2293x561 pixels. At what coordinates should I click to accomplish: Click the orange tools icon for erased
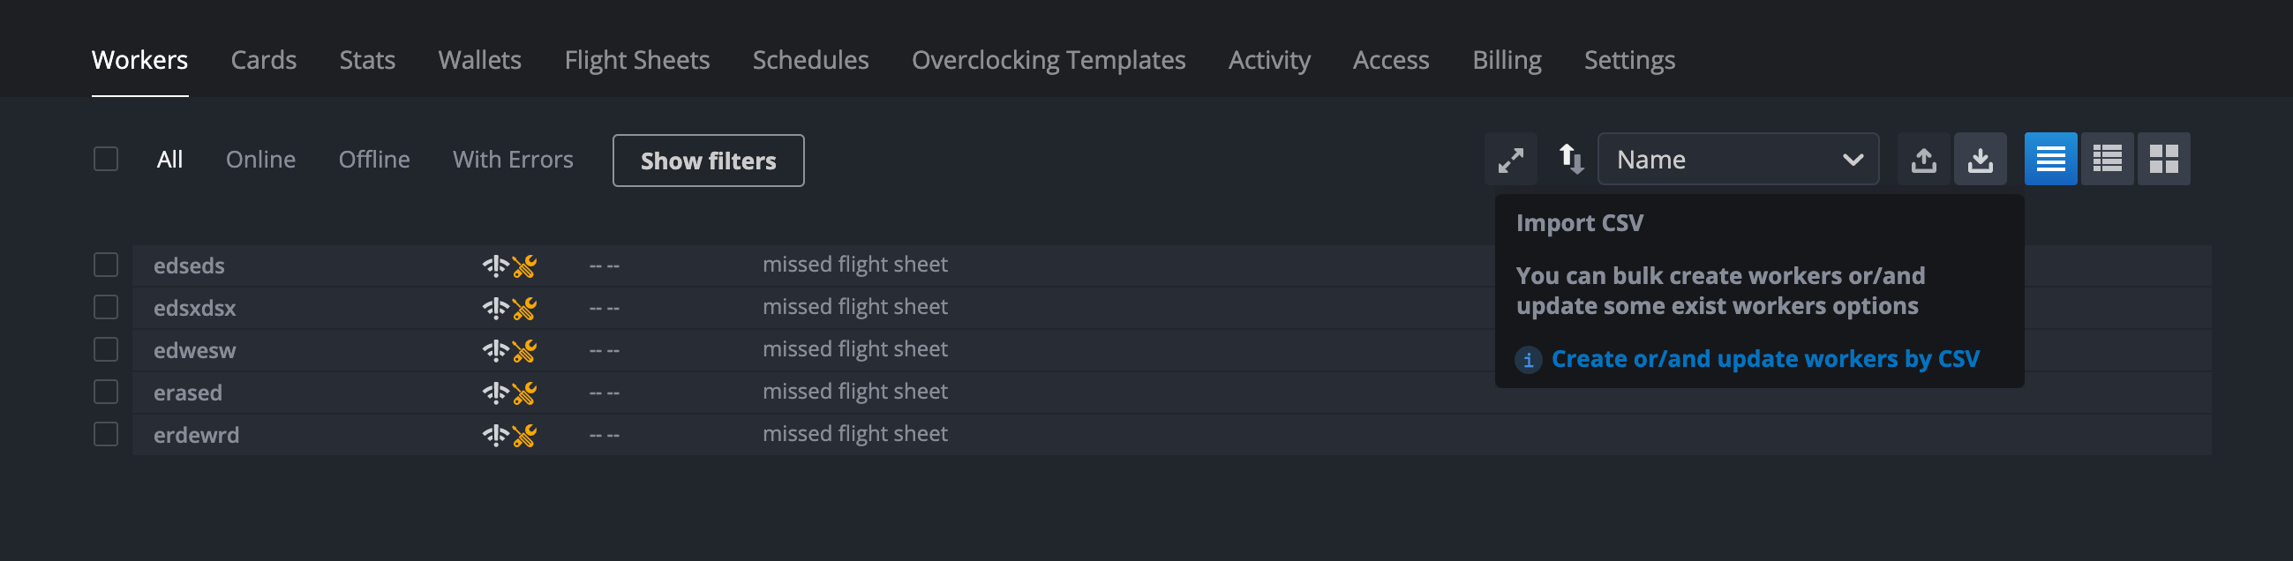[524, 393]
